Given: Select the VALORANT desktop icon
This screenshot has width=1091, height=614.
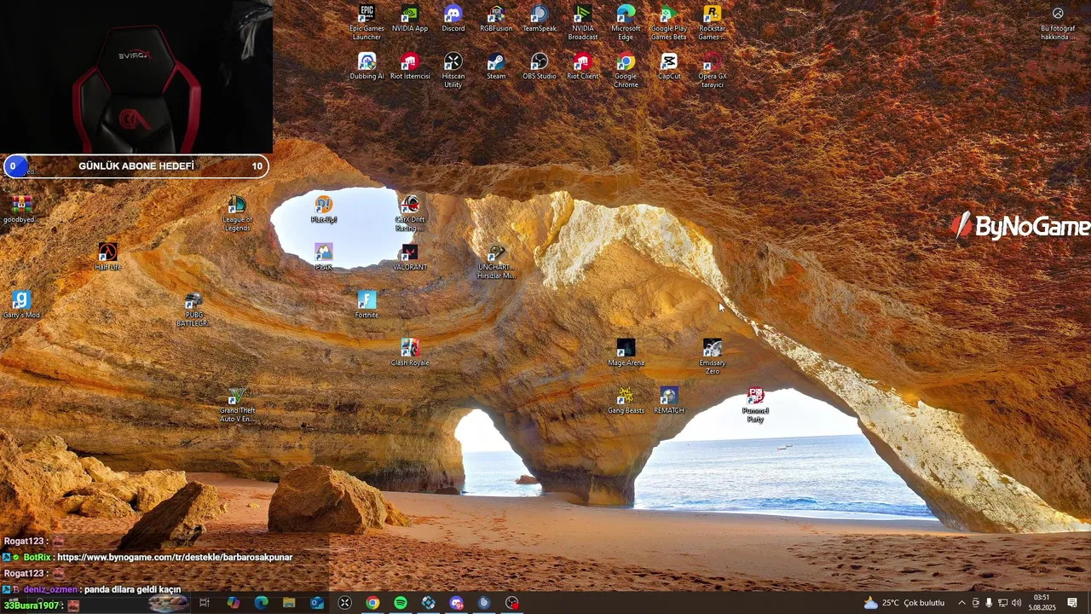Looking at the screenshot, I should click(x=410, y=257).
